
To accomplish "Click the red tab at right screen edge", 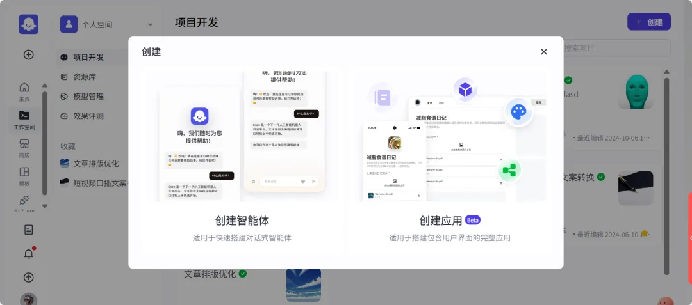I will point(690,238).
